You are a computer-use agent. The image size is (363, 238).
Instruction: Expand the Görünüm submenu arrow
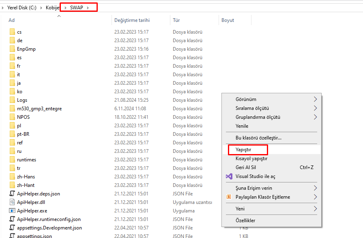click(315, 99)
